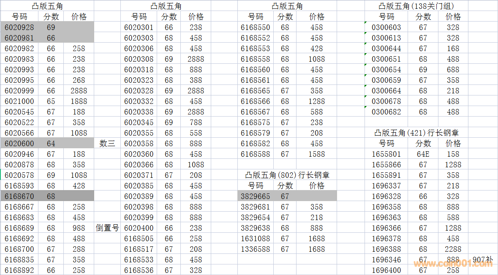The image size is (498, 275).
Task: Select number cell 6168566
Action: (255, 101)
